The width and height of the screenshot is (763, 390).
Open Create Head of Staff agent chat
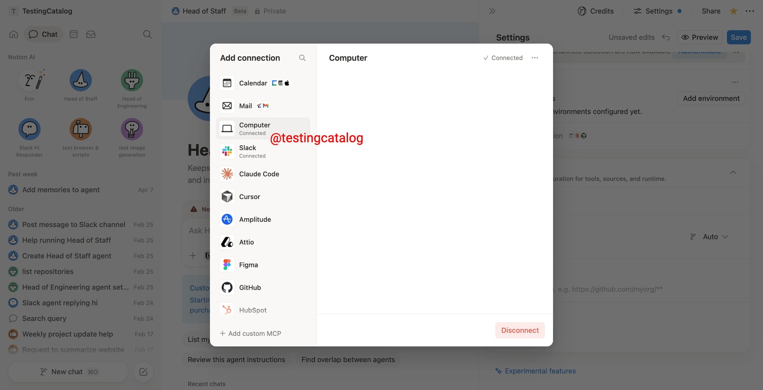pyautogui.click(x=80, y=256)
